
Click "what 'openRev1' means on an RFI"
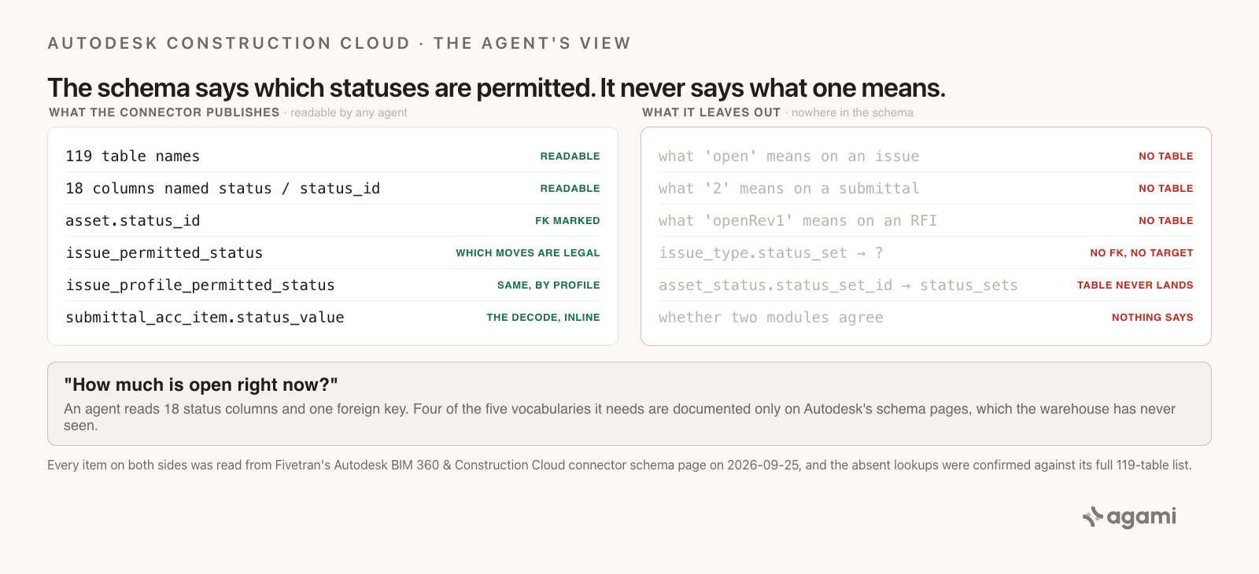point(798,220)
